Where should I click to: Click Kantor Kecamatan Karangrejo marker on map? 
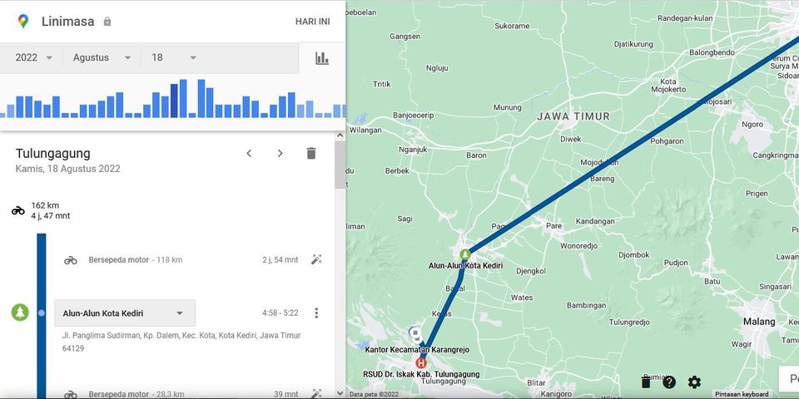[414, 334]
